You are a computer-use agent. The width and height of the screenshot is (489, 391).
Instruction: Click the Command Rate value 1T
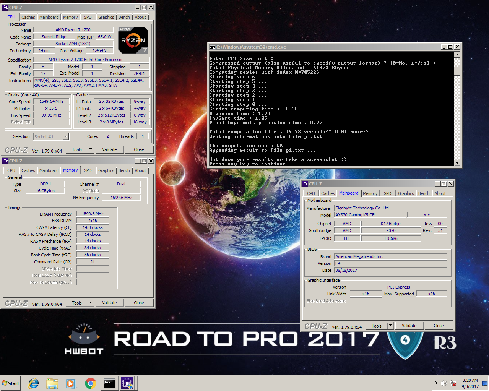point(93,261)
